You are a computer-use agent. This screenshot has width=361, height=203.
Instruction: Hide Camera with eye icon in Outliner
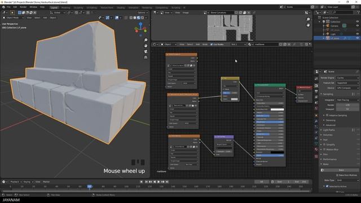click(358, 26)
